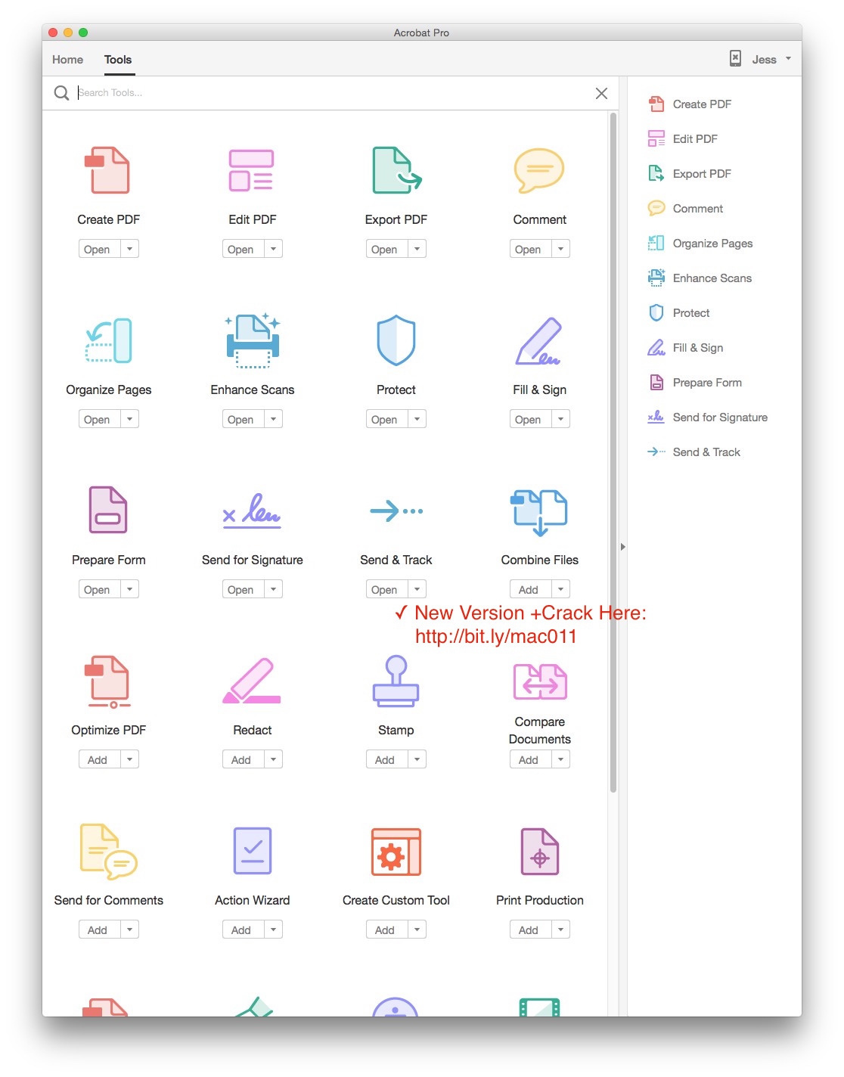Click Open button under Organize Pages
The width and height of the screenshot is (844, 1077).
[x=100, y=419]
